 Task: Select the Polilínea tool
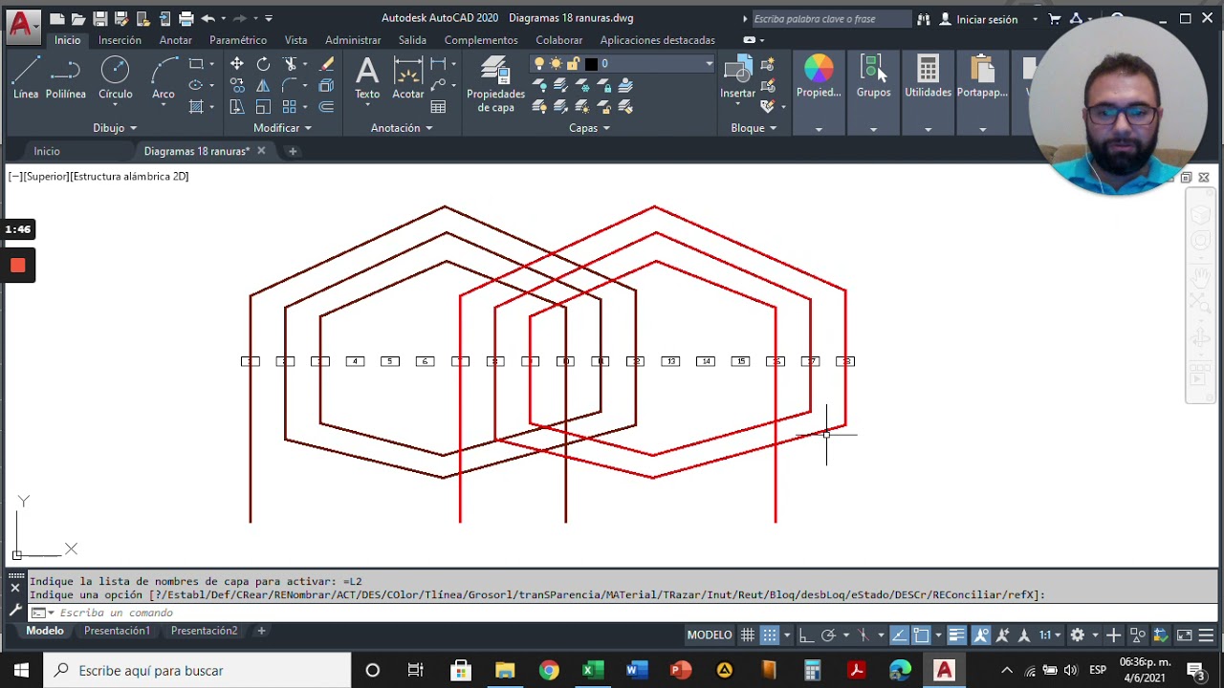[65, 77]
